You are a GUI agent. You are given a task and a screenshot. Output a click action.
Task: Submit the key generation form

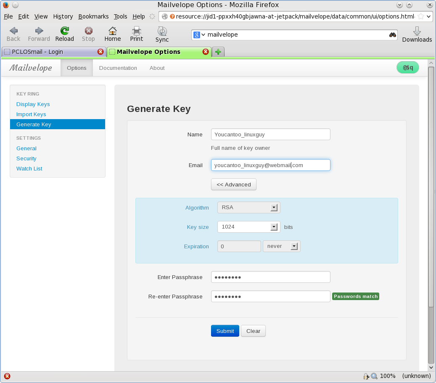(x=225, y=331)
